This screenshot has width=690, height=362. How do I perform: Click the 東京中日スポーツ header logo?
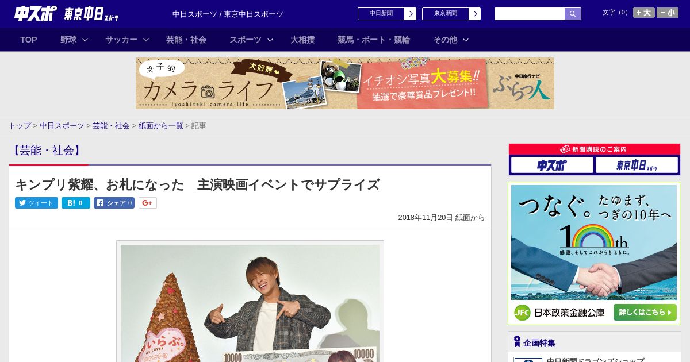(91, 14)
